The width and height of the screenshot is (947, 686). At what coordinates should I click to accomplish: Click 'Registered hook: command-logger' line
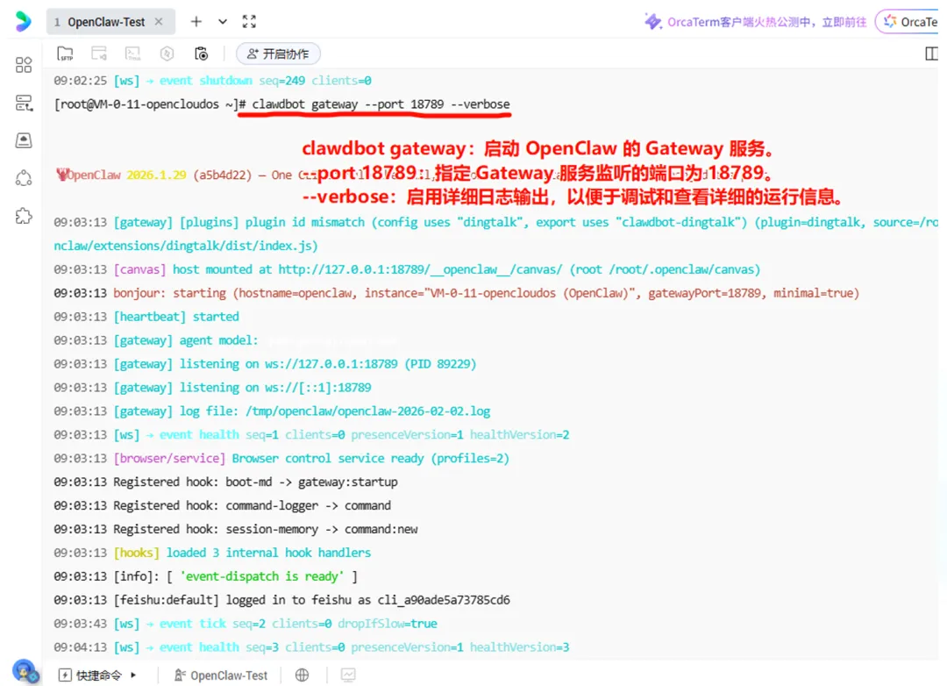click(222, 505)
